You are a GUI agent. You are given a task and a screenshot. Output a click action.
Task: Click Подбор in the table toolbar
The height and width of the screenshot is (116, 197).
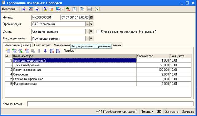(x=69, y=51)
